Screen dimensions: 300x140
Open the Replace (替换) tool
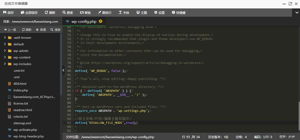[85, 13]
